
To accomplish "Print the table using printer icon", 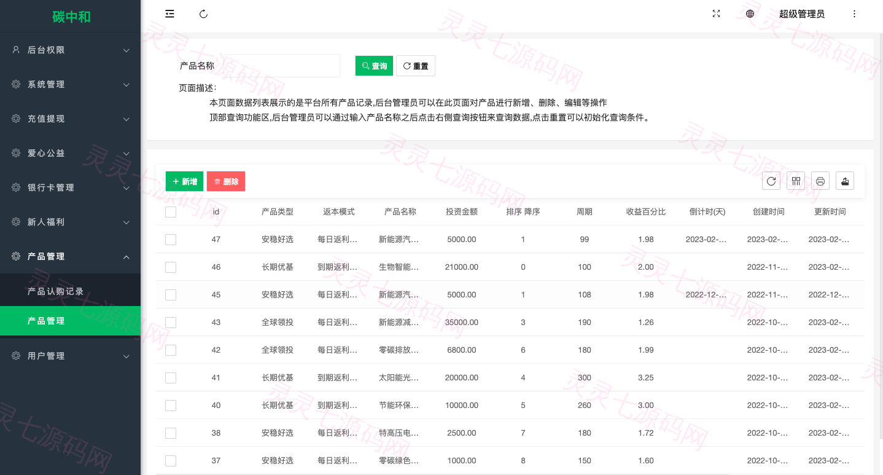I will point(820,181).
